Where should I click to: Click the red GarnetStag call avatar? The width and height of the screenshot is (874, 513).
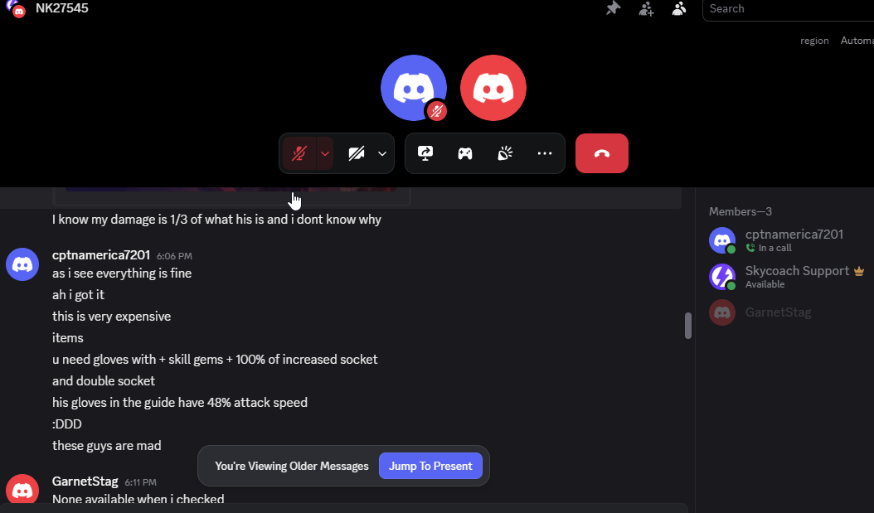[493, 88]
